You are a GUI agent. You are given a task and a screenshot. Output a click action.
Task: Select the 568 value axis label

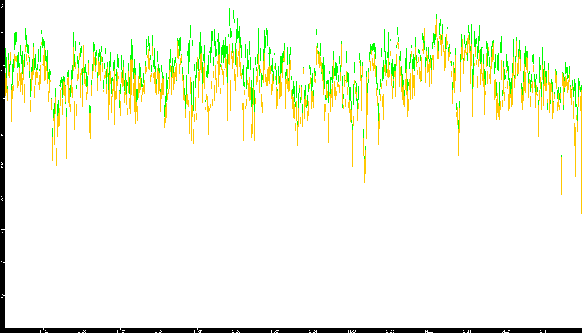[x=2, y=297]
